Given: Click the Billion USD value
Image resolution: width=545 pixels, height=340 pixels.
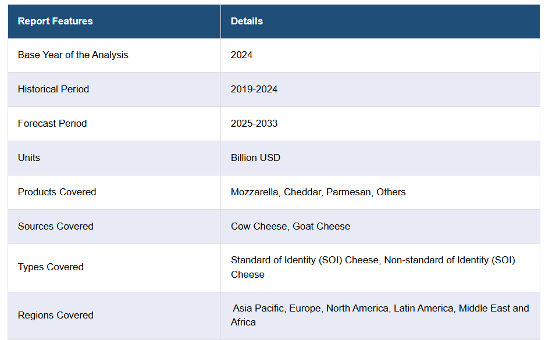Looking at the screenshot, I should (255, 158).
